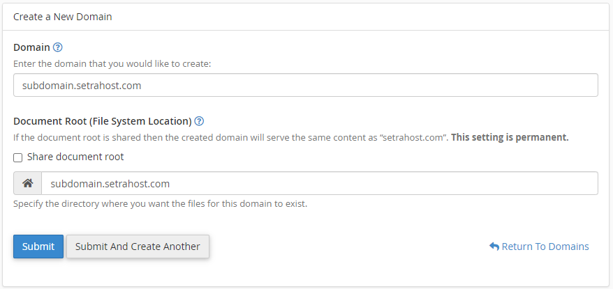Click the return arrow icon
The image size is (613, 289).
coord(494,247)
